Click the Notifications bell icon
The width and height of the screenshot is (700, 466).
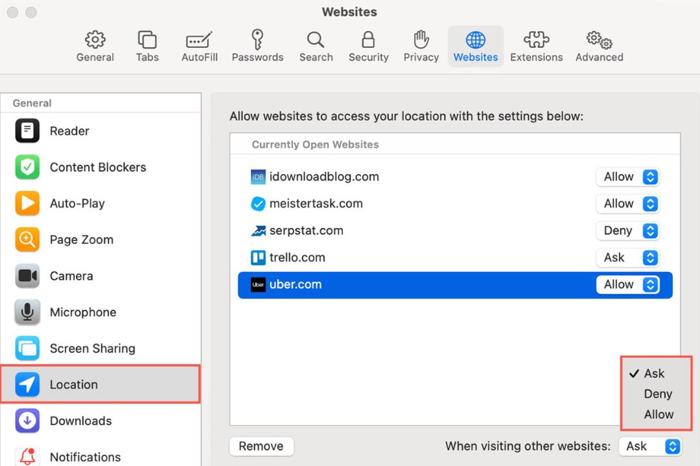coord(27,456)
